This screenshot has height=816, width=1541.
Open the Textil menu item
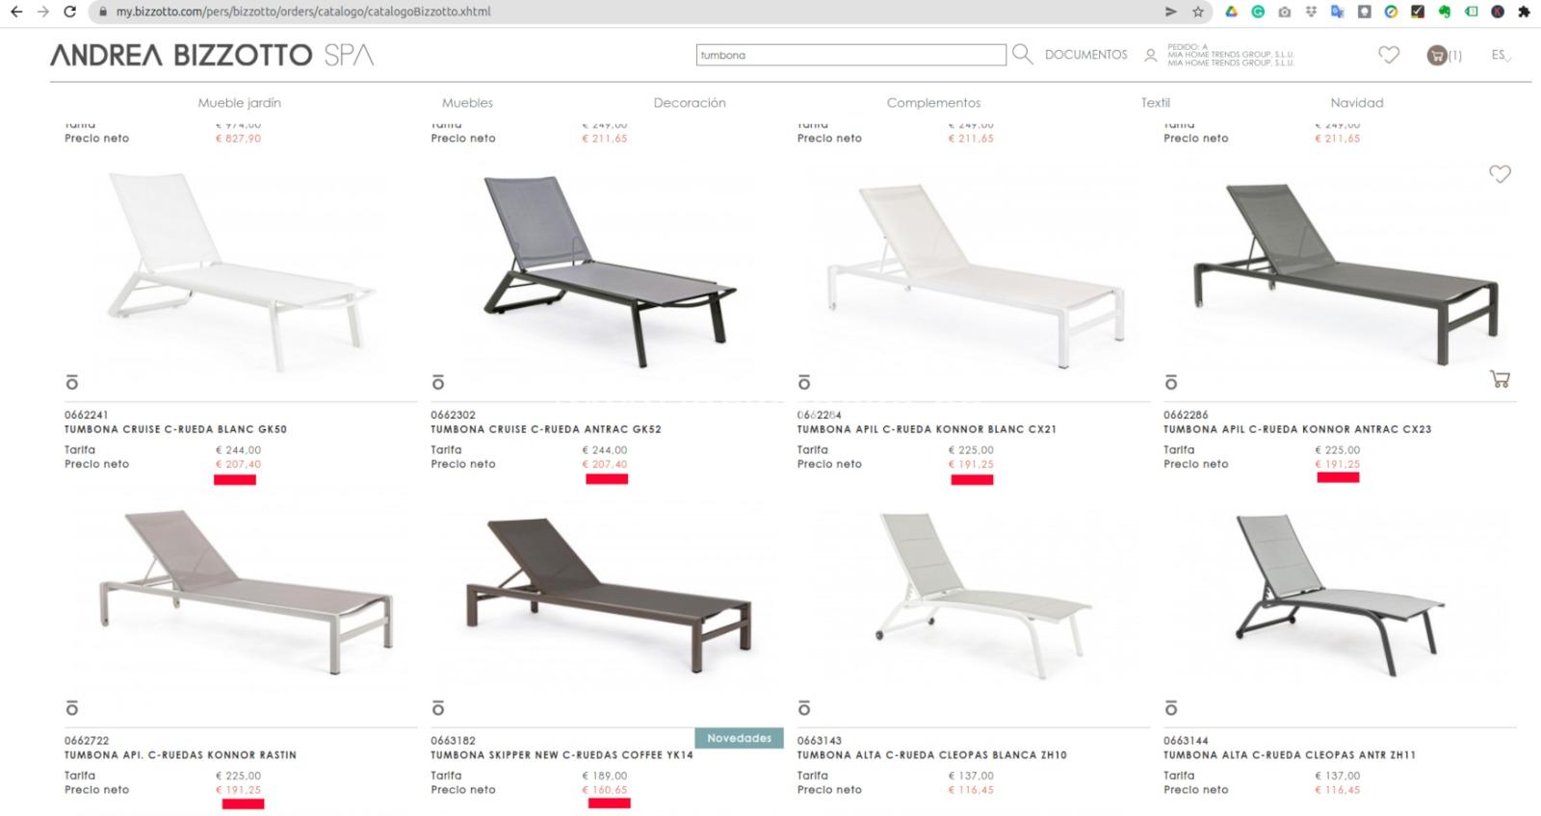[x=1156, y=103]
